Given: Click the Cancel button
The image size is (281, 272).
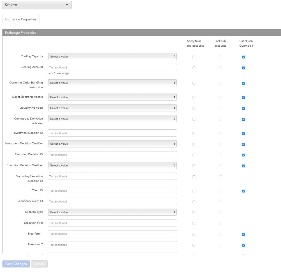Looking at the screenshot, I should 39,264.
